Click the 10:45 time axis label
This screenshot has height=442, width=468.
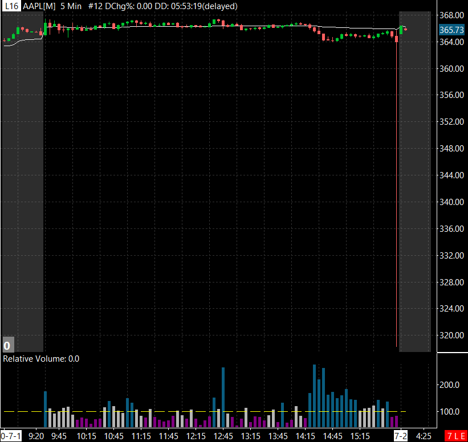point(113,436)
